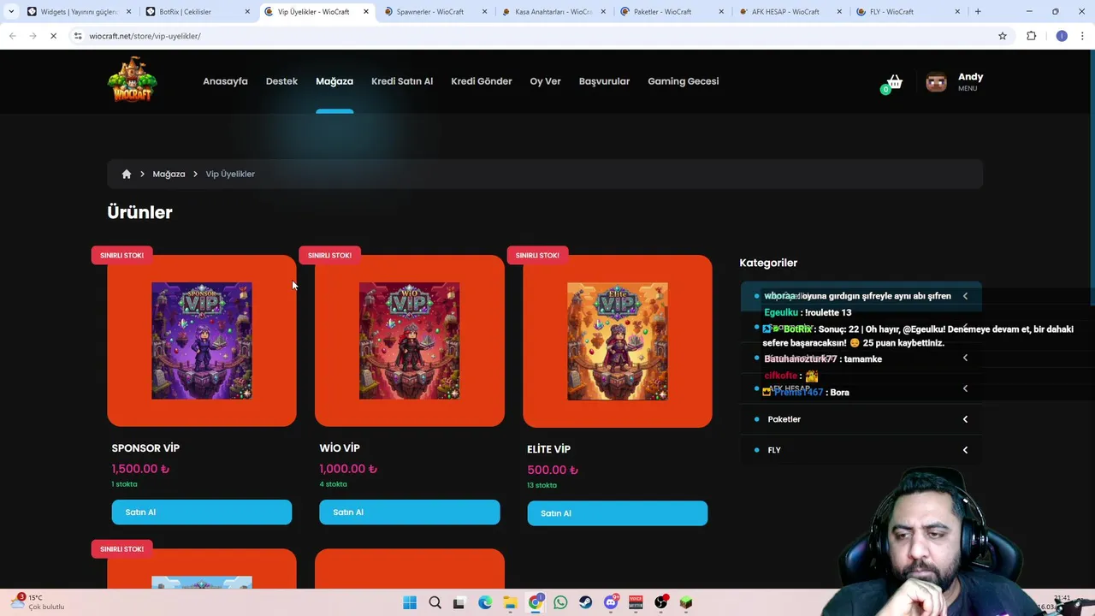Open the browser Extensions puzzle icon

1031,36
